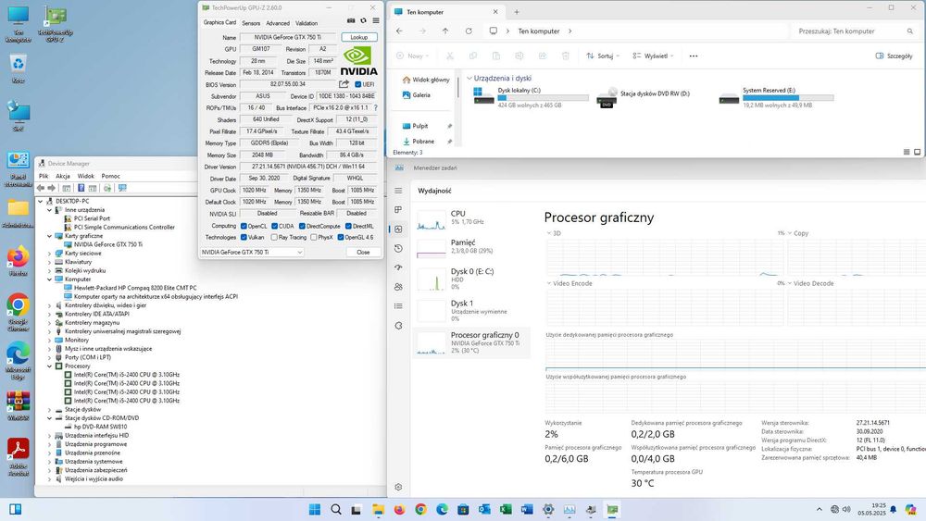Switch to the Validation tab in GPU-Z
The width and height of the screenshot is (926, 521).
coord(307,23)
